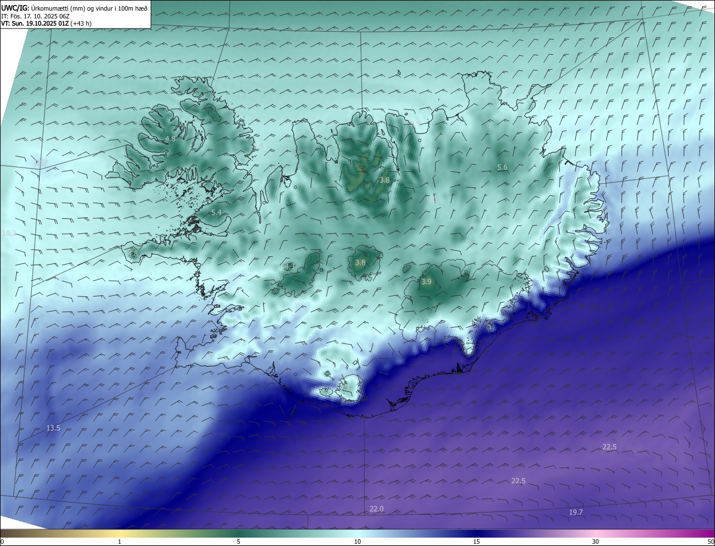Click the 22.0 precipitation value label
Viewport: 715px width, 546px height.
[376, 509]
